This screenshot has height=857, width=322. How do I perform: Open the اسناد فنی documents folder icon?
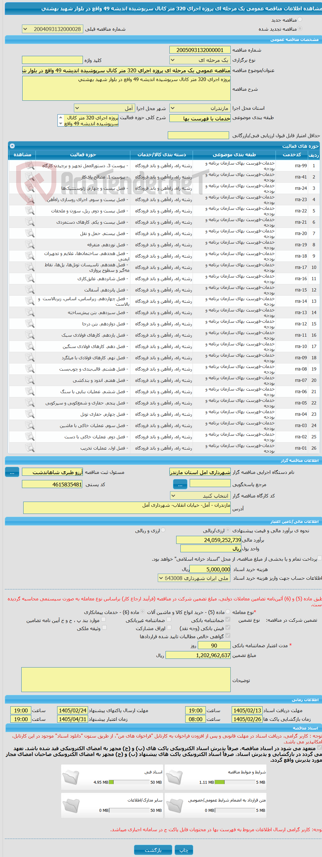pos(71,778)
